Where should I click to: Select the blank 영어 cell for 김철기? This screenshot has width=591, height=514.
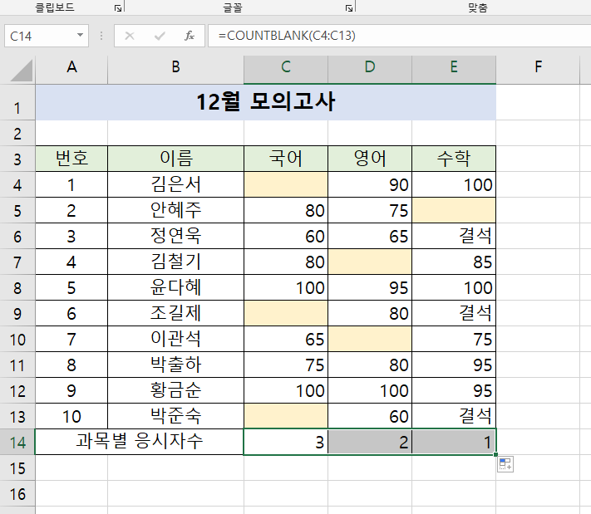click(370, 262)
